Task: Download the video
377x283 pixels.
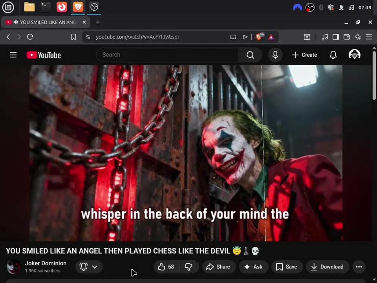Action: point(328,266)
